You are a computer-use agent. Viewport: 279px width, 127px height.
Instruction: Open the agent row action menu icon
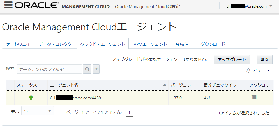point(254,97)
